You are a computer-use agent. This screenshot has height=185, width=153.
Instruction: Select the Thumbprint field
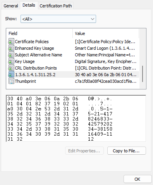[26, 81]
